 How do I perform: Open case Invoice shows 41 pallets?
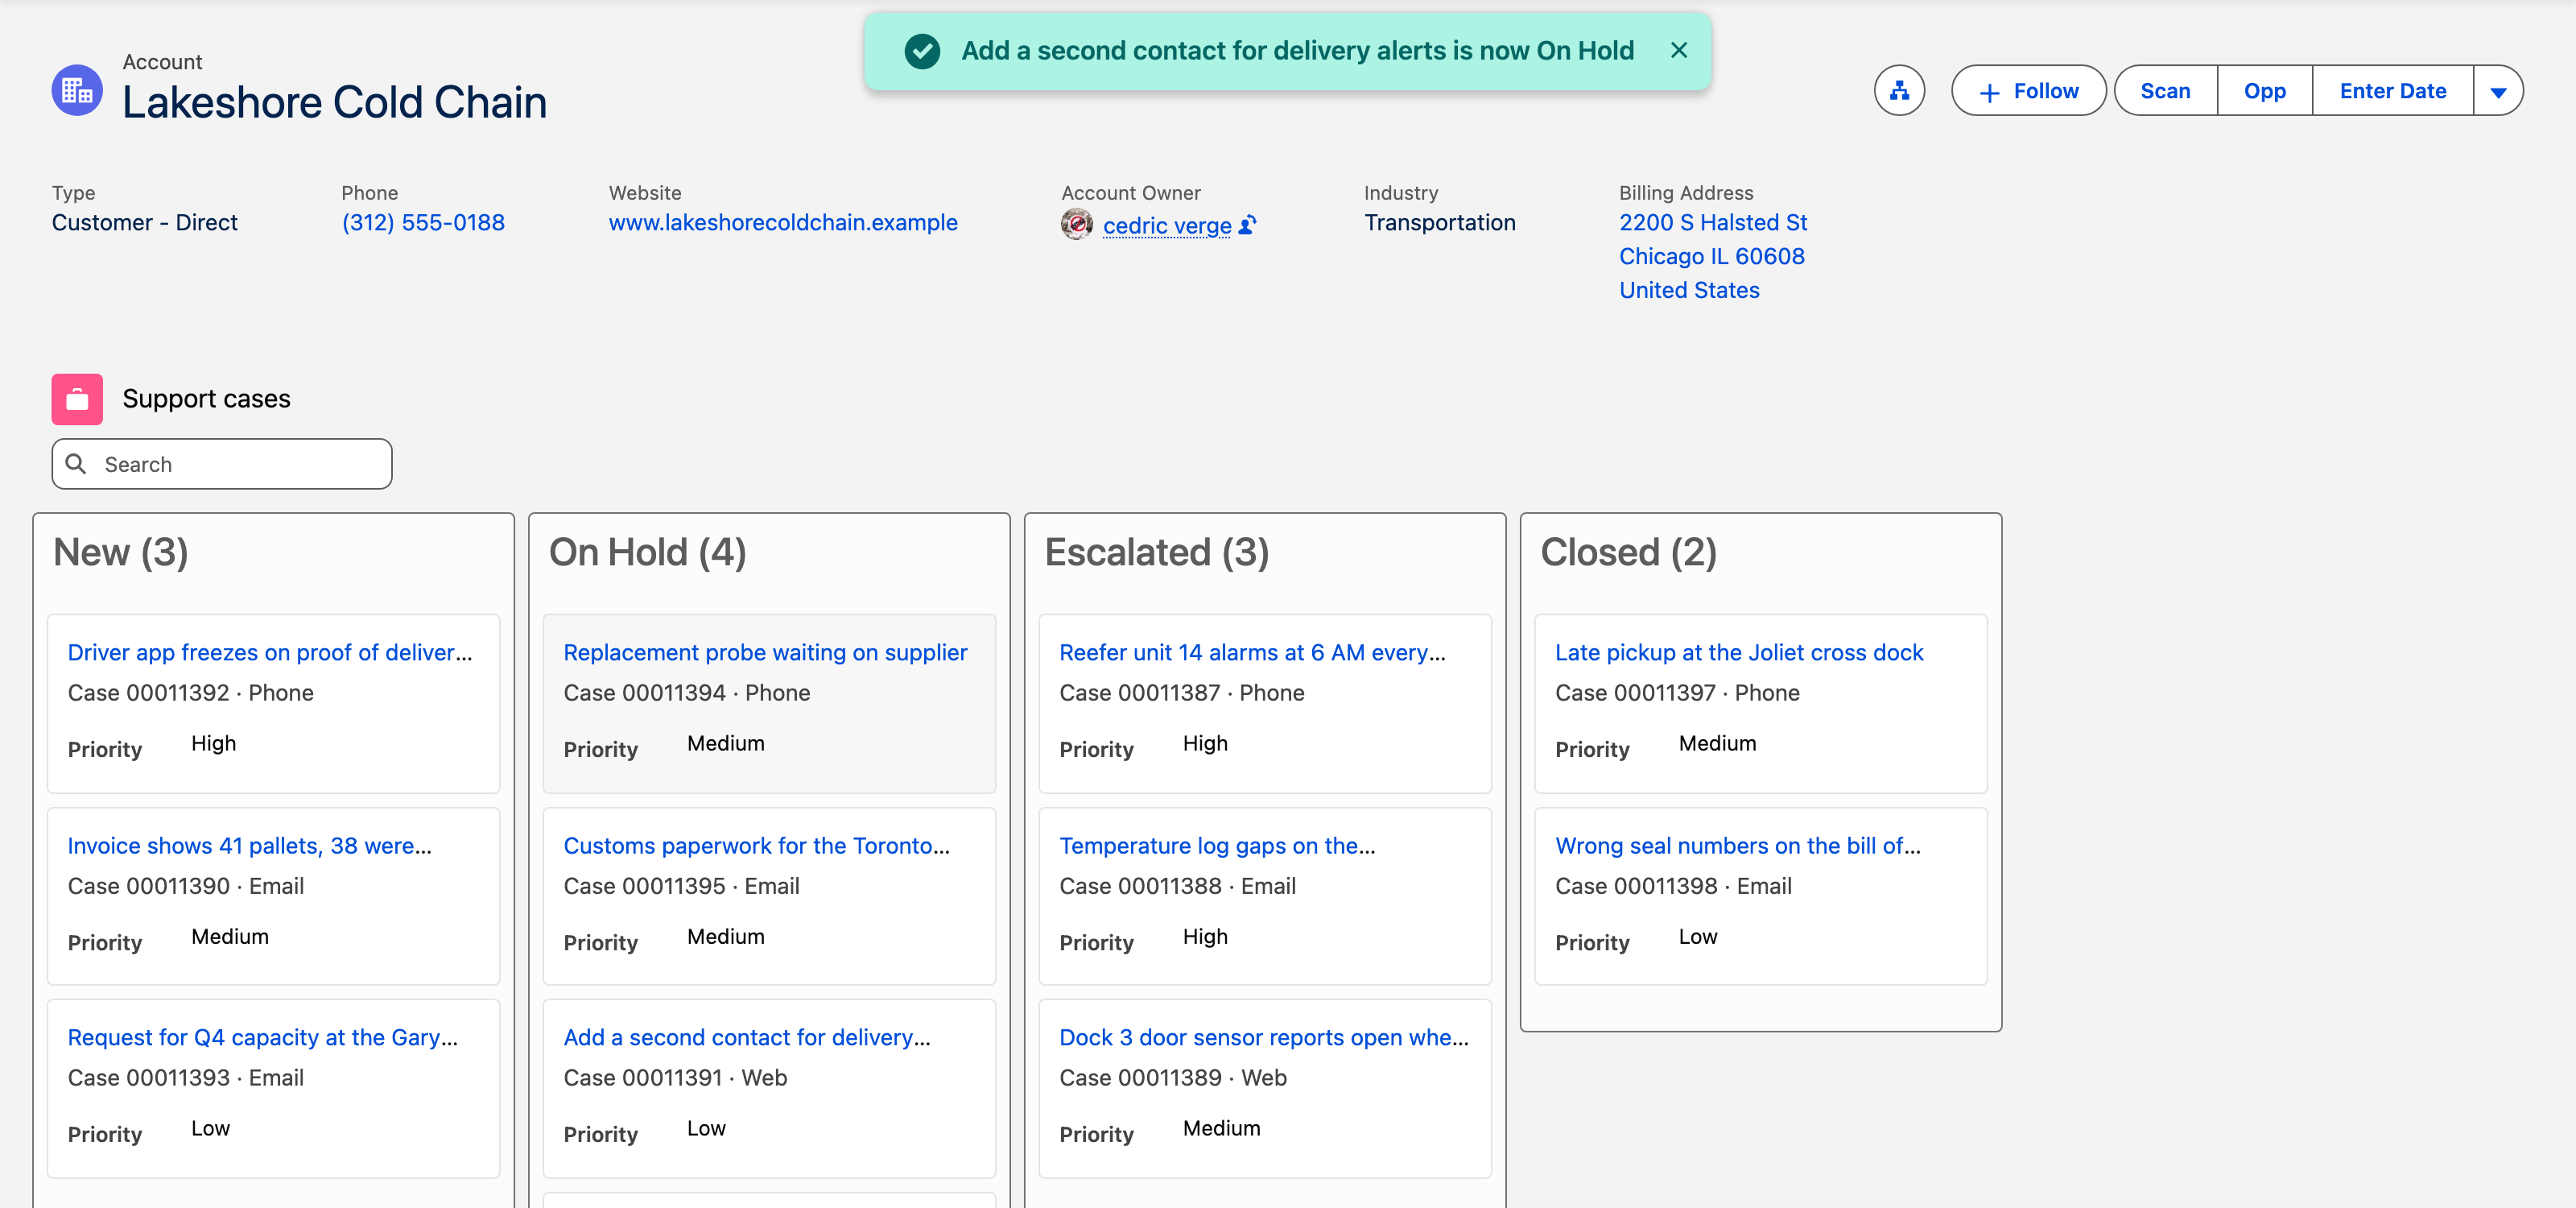pos(249,845)
